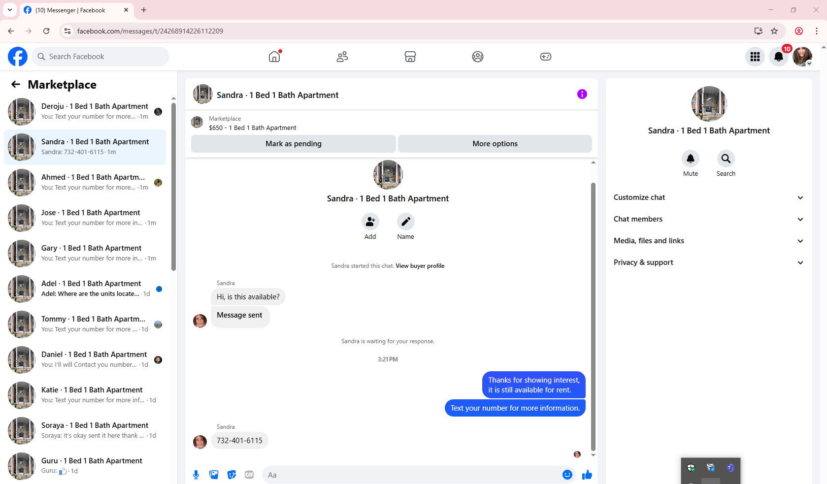827x484 pixels.
Task: Send a thumbs-up like
Action: [587, 475]
